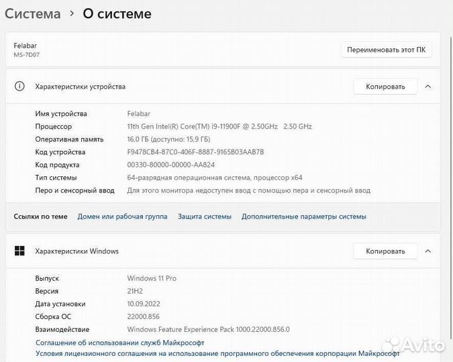The width and height of the screenshot is (453, 362).
Task: Click the MS-7D07 model text
Action: coord(27,54)
